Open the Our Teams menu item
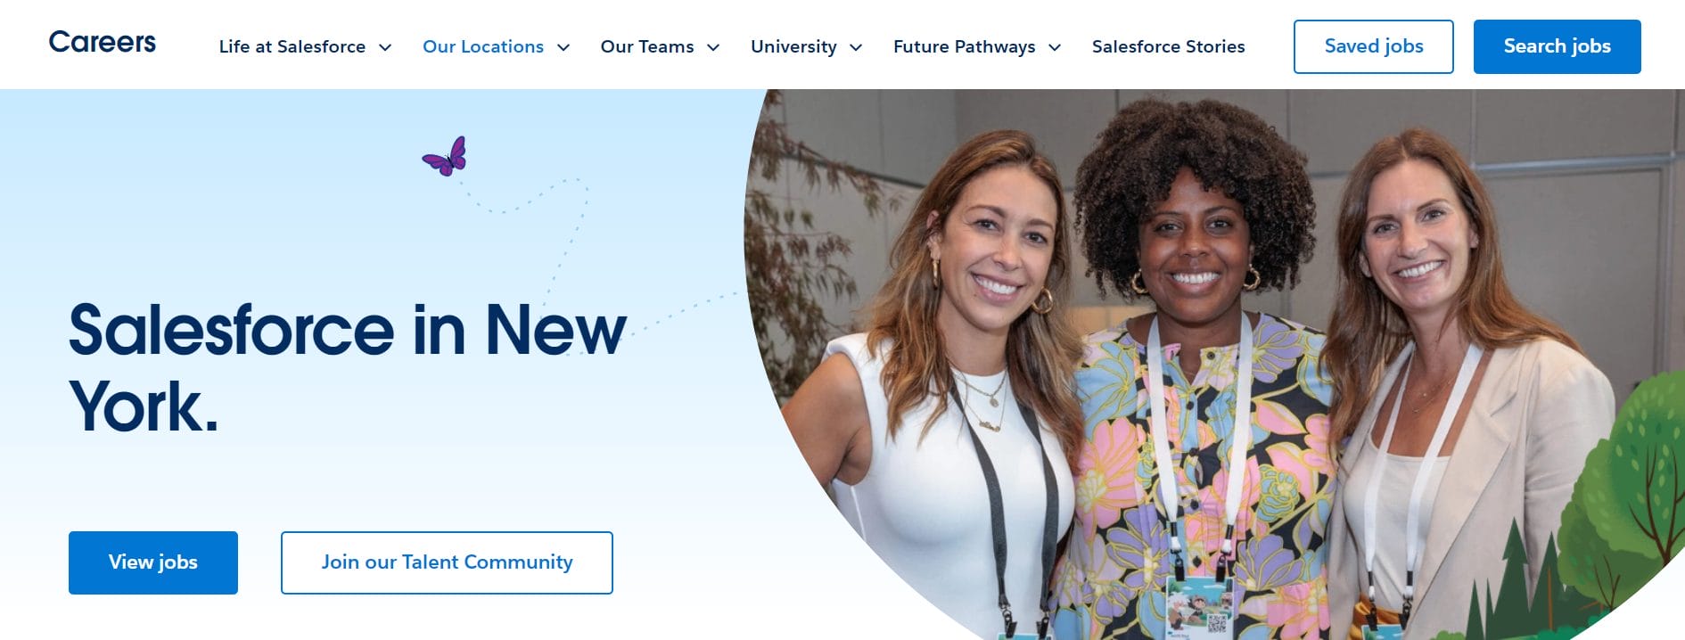The height and width of the screenshot is (640, 1685). pyautogui.click(x=647, y=46)
